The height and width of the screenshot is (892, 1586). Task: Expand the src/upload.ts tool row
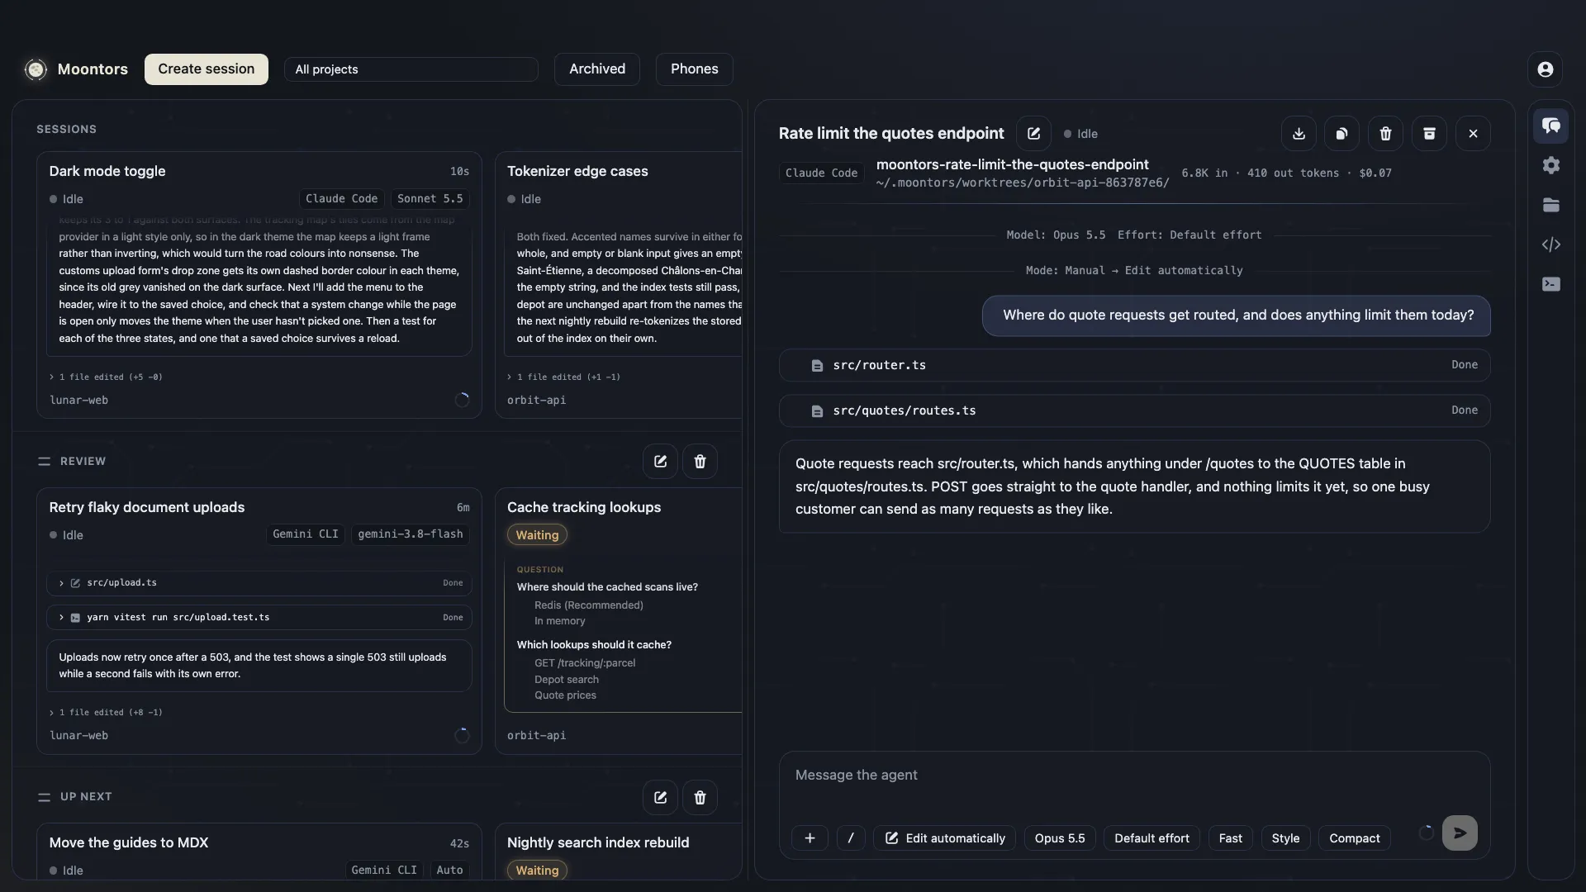[259, 583]
